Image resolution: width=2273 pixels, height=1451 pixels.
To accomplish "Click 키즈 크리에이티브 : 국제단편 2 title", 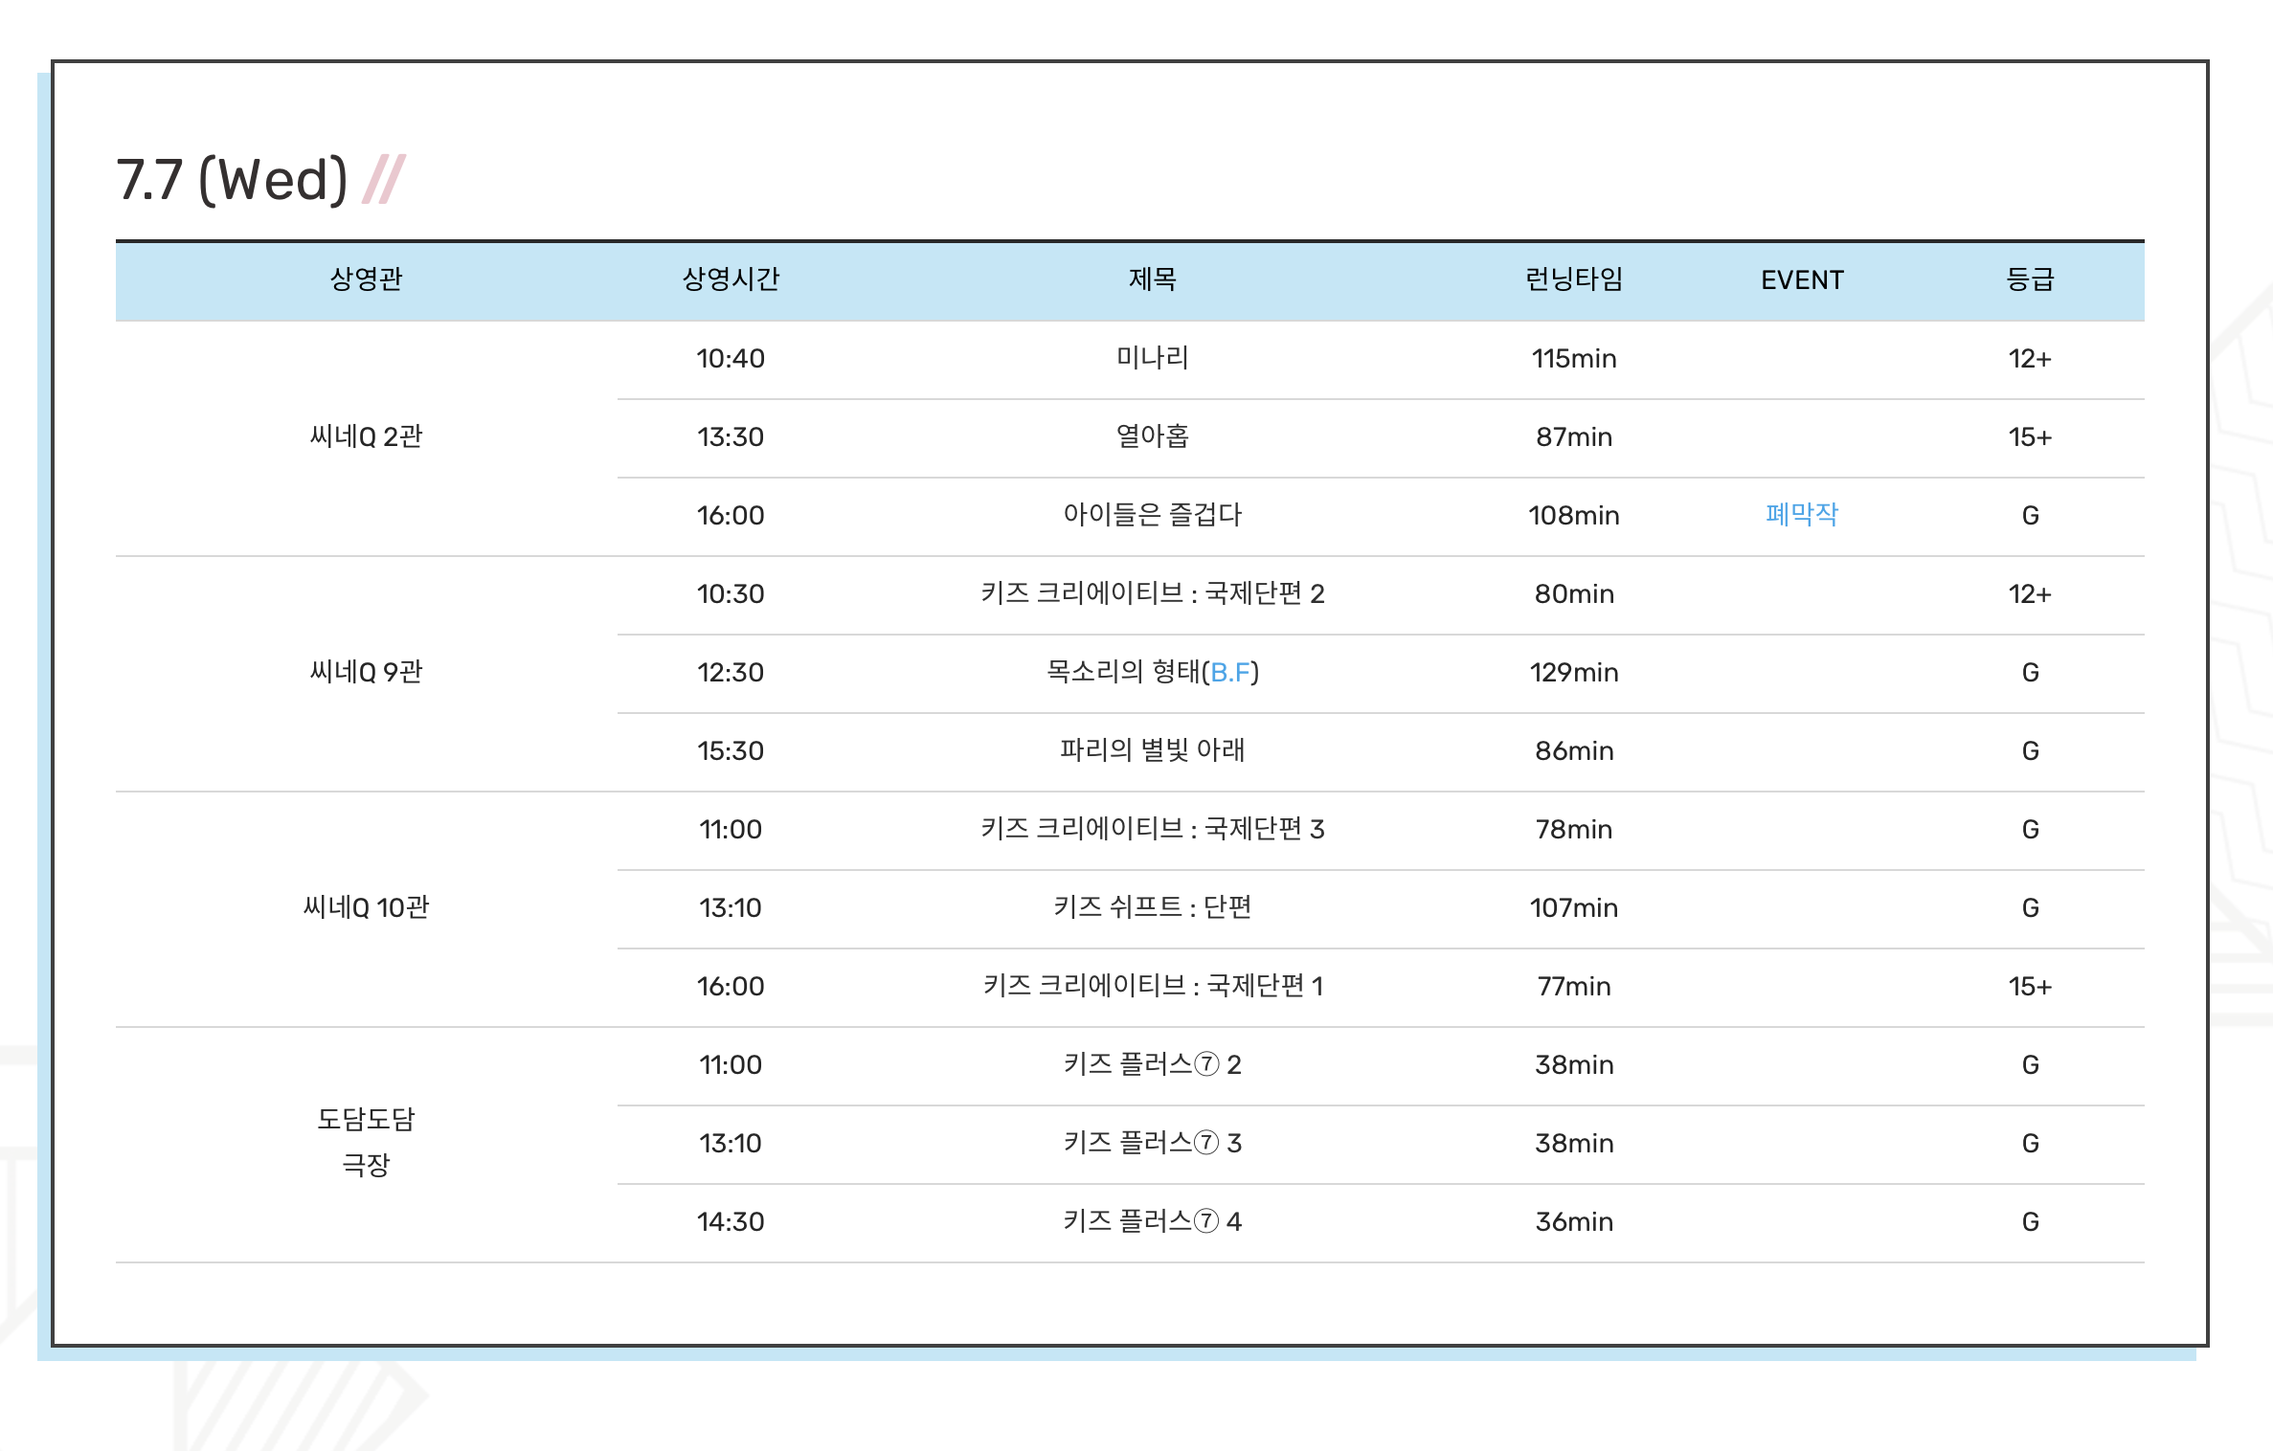I will (1153, 593).
